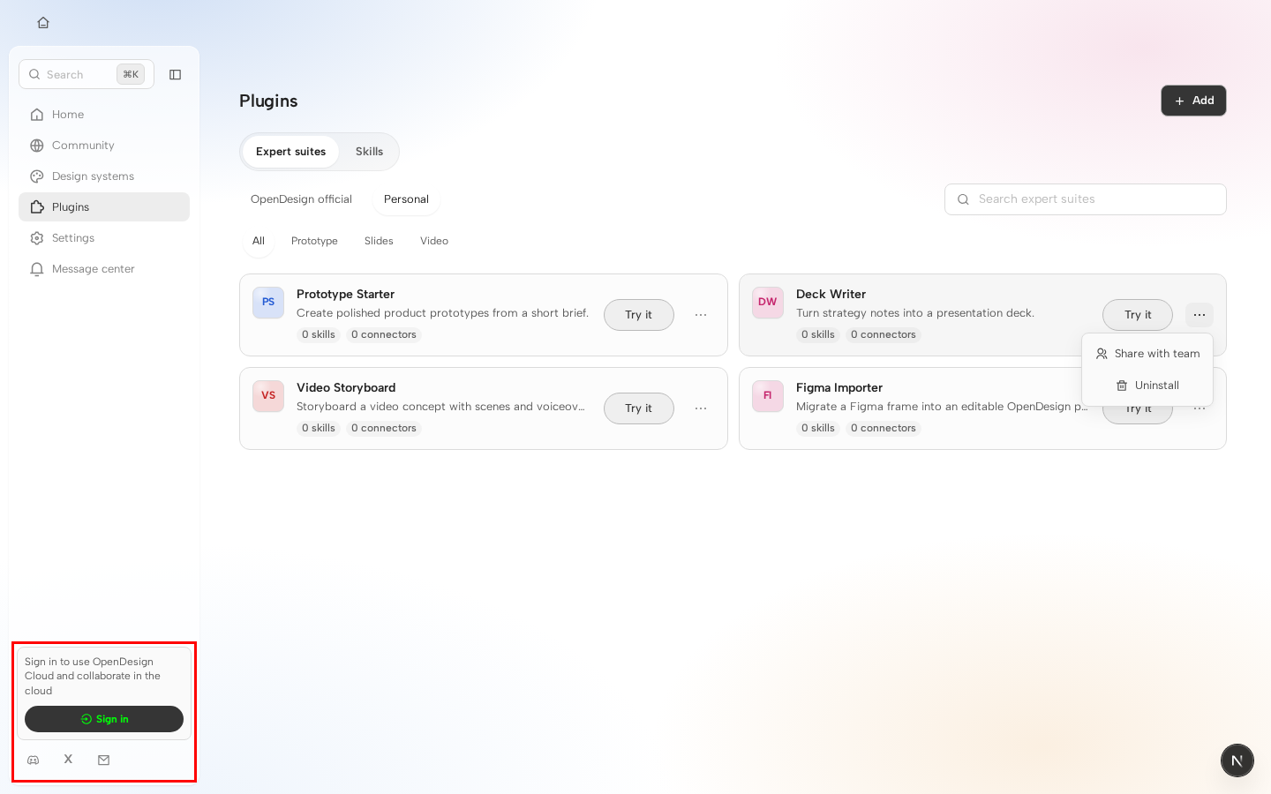
Task: Click the Figma Importer title
Action: click(x=839, y=388)
